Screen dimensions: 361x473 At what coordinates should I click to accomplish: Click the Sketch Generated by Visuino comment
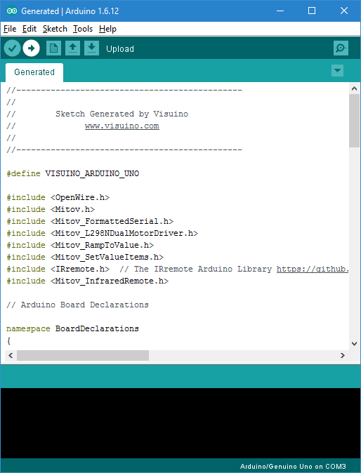[122, 114]
